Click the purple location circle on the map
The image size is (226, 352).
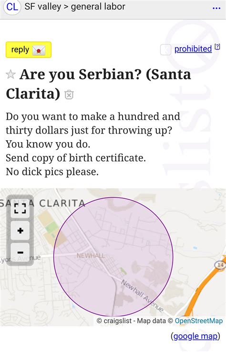(x=113, y=257)
